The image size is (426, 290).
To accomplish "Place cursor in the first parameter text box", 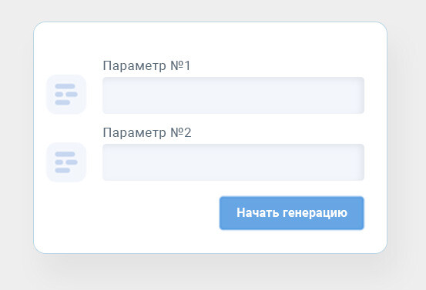I will click(233, 95).
